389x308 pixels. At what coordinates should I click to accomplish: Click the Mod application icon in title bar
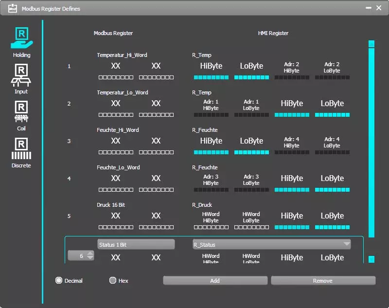(13, 8)
